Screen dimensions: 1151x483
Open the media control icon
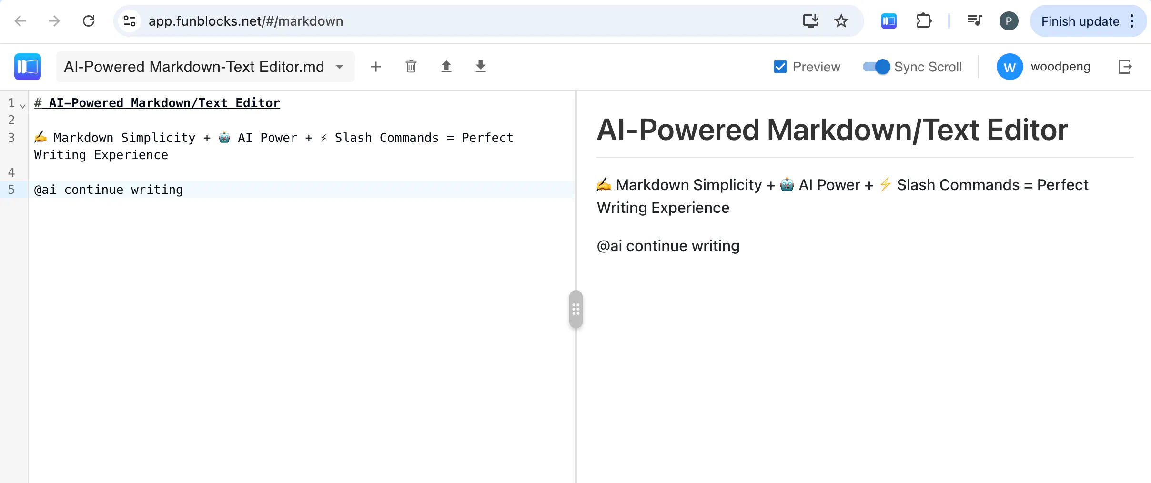point(974,21)
